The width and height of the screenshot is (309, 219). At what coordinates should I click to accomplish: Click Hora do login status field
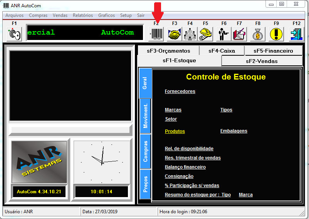pos(231,212)
